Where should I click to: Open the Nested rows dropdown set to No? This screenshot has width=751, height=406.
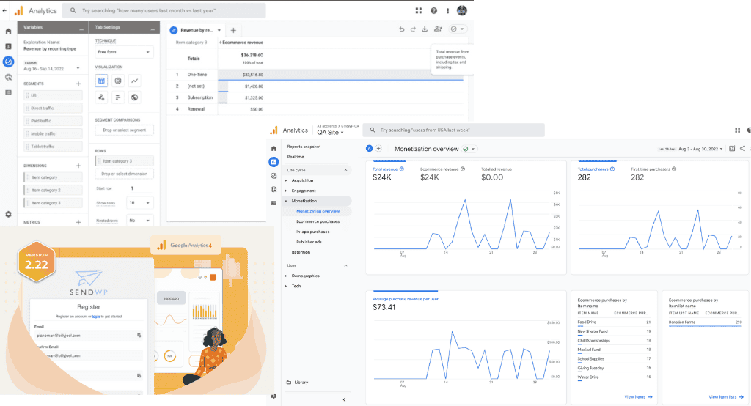pyautogui.click(x=139, y=221)
